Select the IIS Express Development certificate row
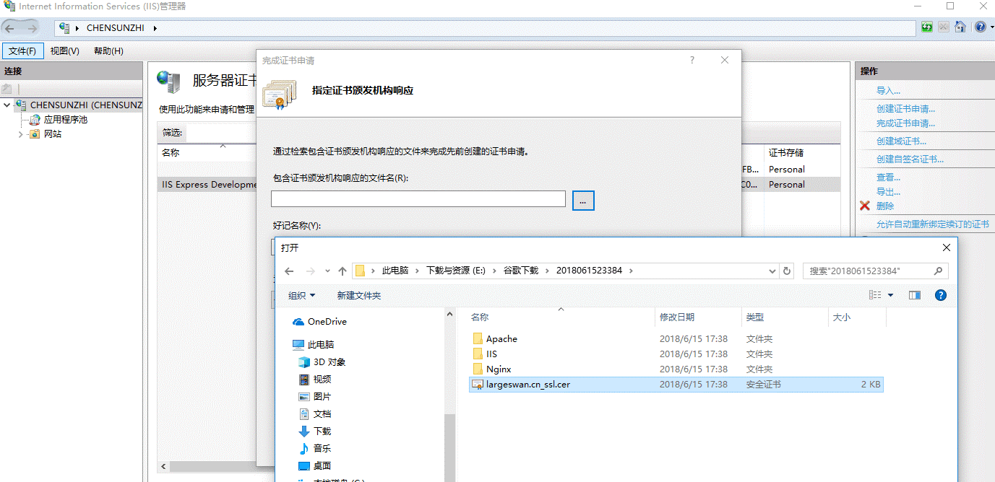 (x=208, y=185)
